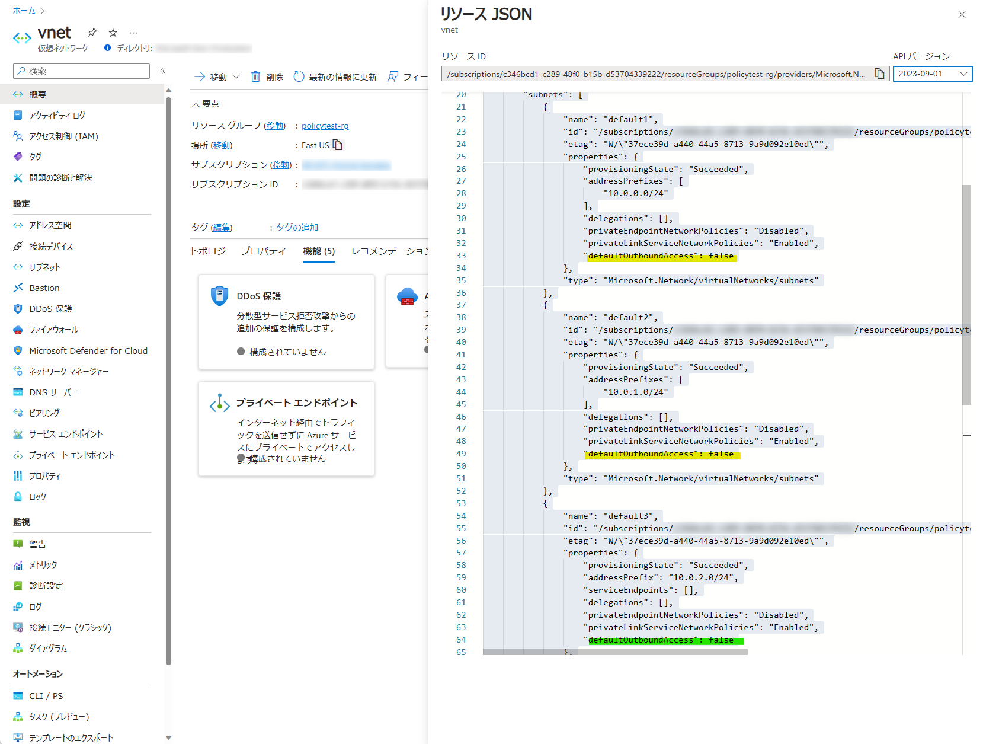The width and height of the screenshot is (983, 744).
Task: Close the リソース JSON panel
Action: point(962,15)
